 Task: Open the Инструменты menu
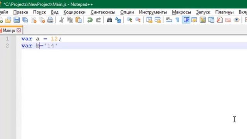point(153,12)
